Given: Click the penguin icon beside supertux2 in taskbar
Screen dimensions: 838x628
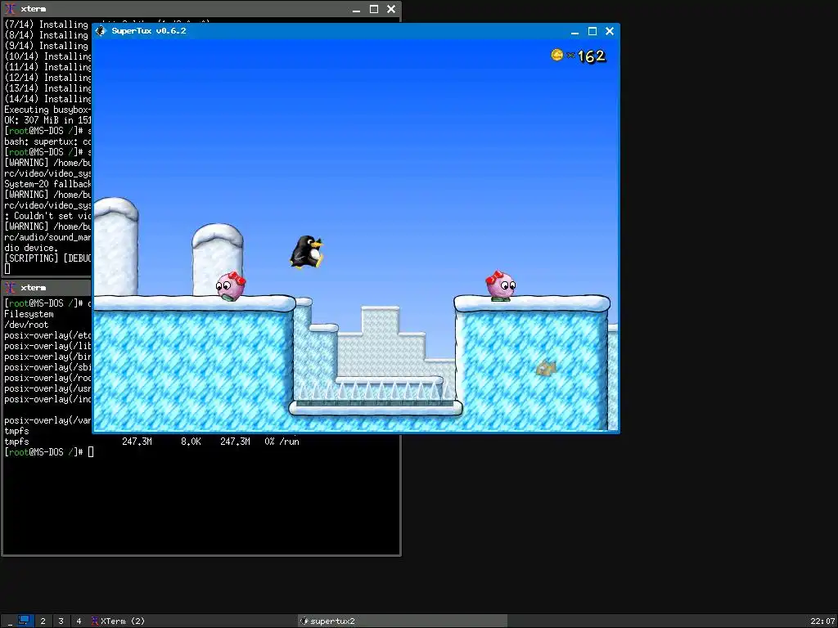Looking at the screenshot, I should pos(304,621).
